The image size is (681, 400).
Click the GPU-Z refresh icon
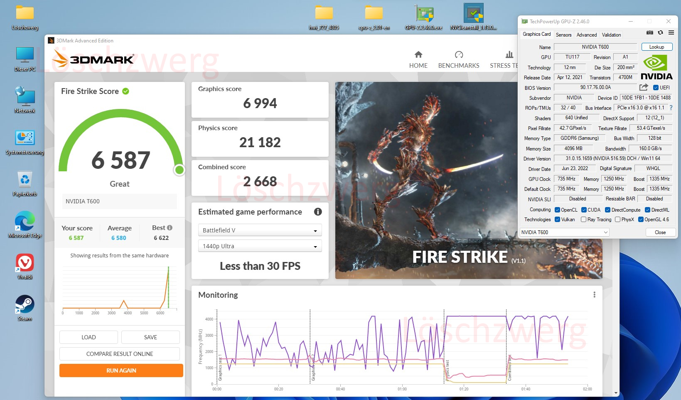[660, 33]
